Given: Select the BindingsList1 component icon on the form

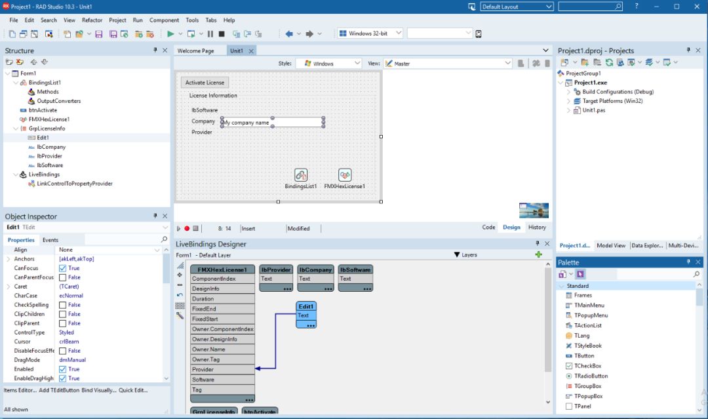Looking at the screenshot, I should click(301, 175).
